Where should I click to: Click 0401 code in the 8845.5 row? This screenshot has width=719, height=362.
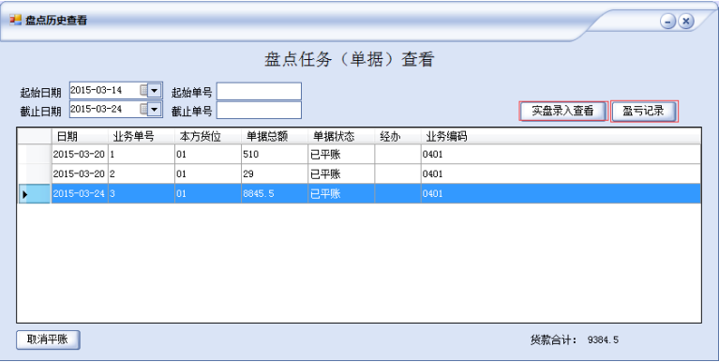tap(561, 193)
